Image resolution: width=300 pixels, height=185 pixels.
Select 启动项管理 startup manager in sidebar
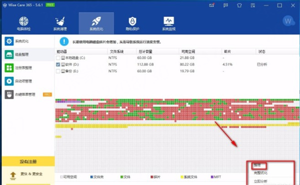[x=28, y=81]
